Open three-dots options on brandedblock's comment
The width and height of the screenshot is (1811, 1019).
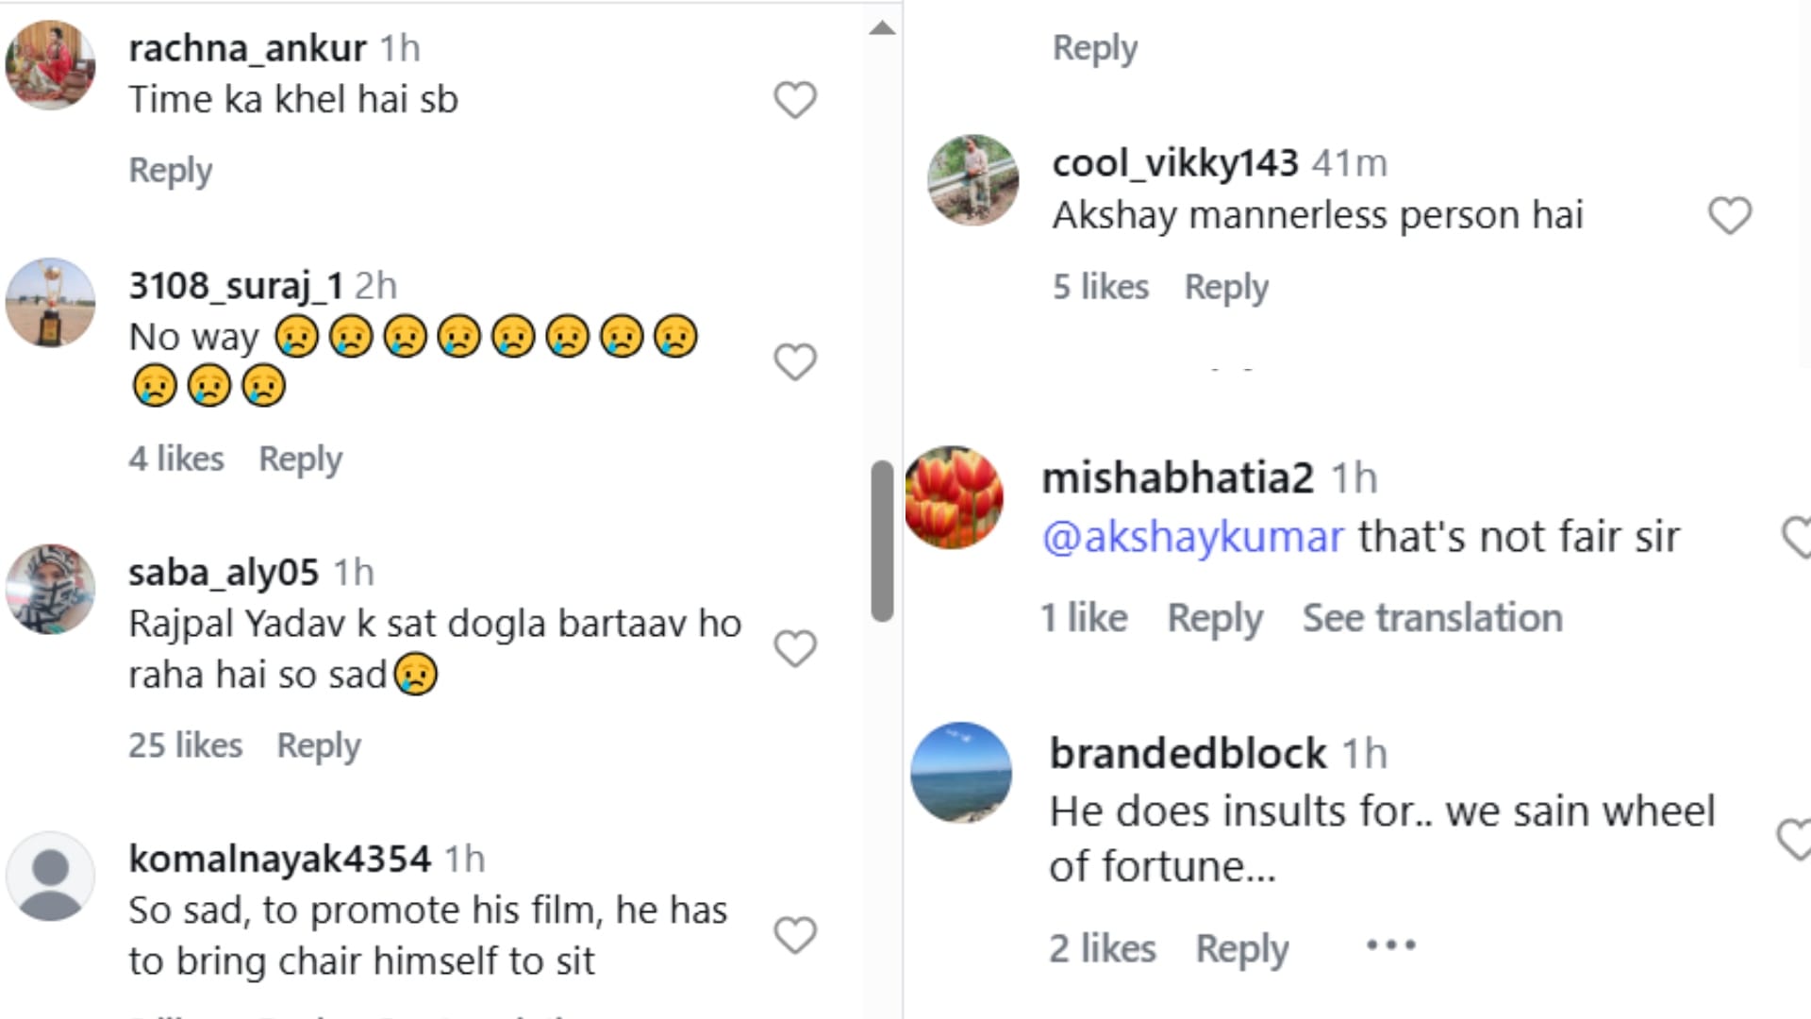(x=1391, y=945)
